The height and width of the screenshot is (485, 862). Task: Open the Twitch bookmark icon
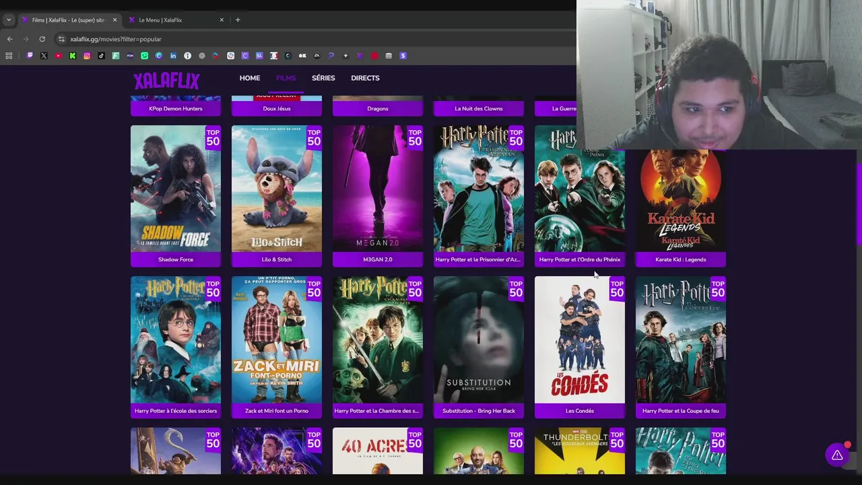pyautogui.click(x=30, y=56)
